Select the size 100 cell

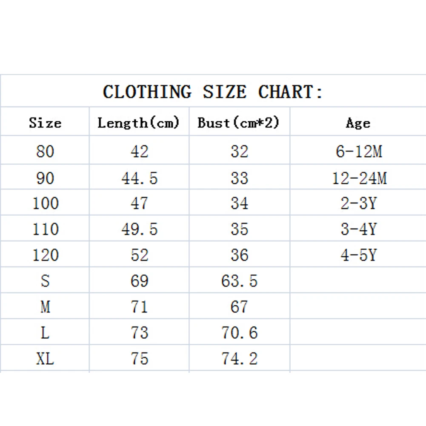click(46, 203)
